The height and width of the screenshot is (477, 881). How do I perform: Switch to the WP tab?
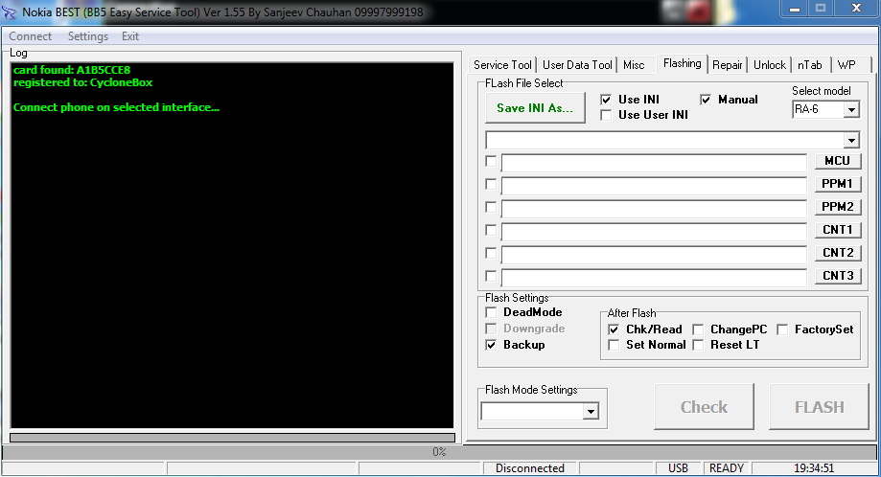(846, 65)
